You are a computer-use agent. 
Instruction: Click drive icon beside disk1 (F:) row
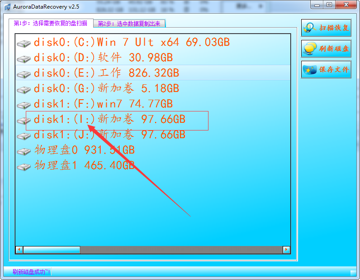coord(24,105)
